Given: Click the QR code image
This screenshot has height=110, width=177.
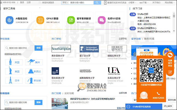Looking at the screenshot, I should pos(151,70).
